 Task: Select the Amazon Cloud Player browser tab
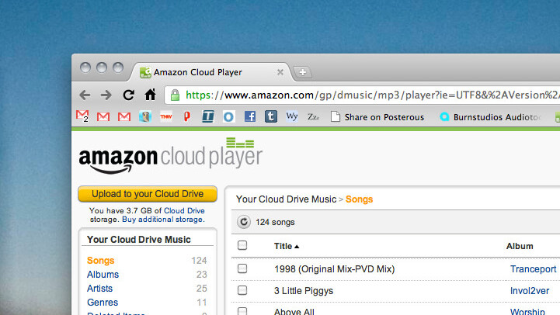206,72
